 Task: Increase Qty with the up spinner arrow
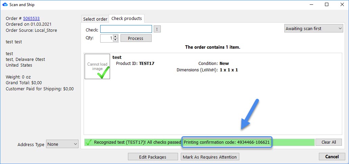pos(115,37)
